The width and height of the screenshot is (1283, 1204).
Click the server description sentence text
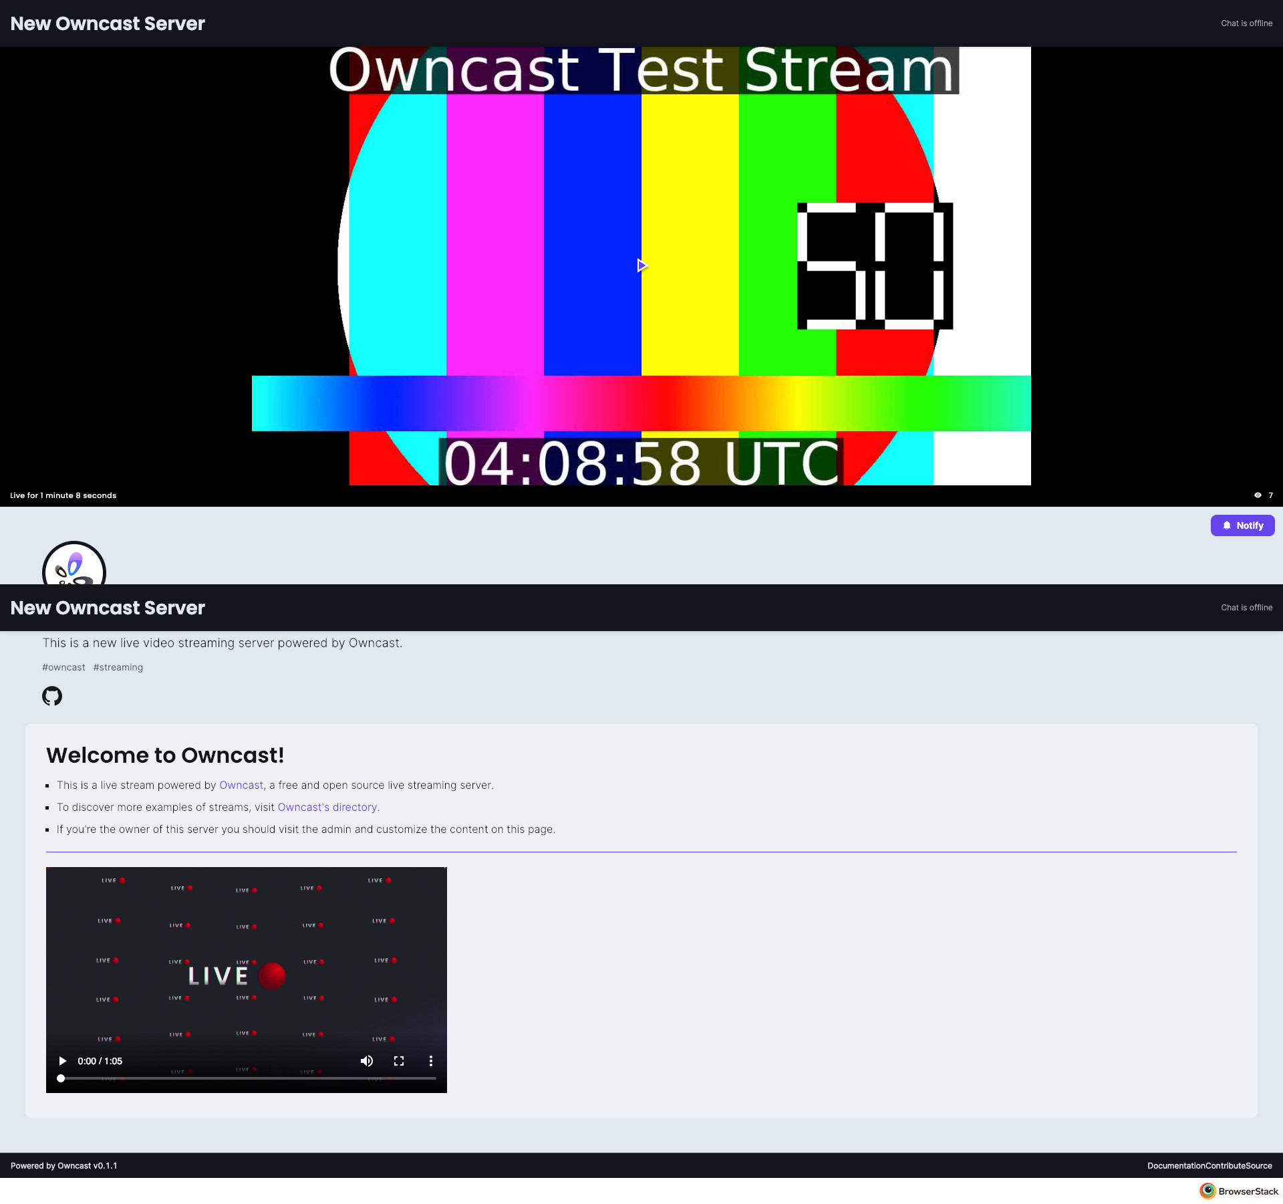pos(223,643)
